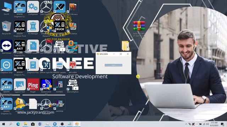This screenshot has height=127, width=227.
Task: Maximize the WIS/ASRA window
Action: (x=121, y=54)
